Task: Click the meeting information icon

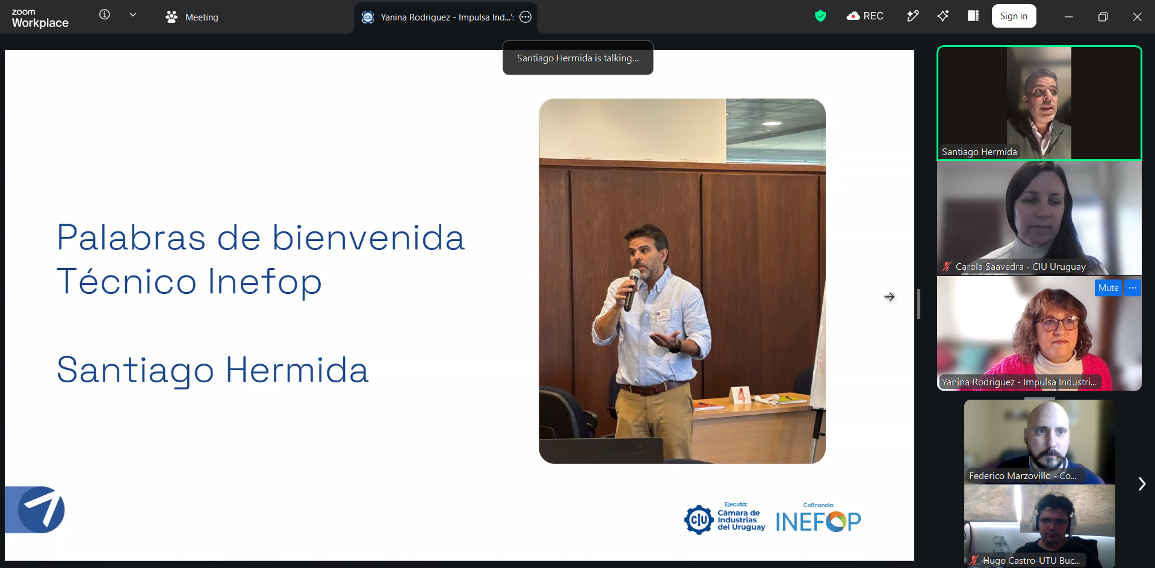Action: (105, 14)
